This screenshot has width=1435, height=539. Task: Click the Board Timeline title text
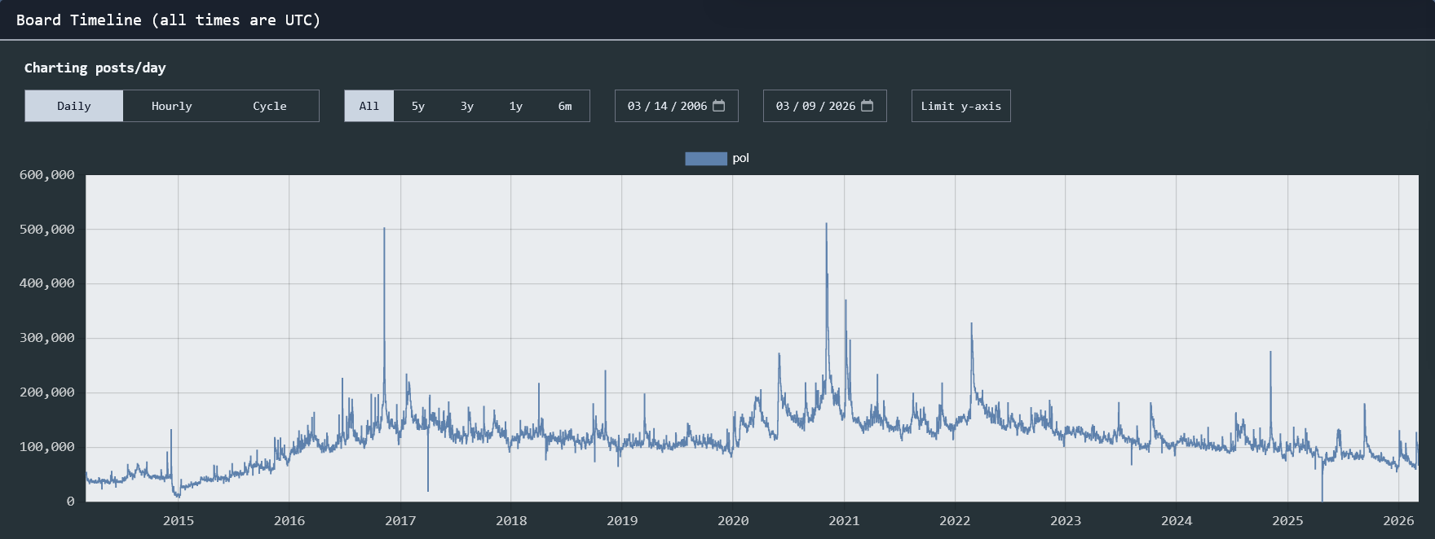(x=169, y=20)
